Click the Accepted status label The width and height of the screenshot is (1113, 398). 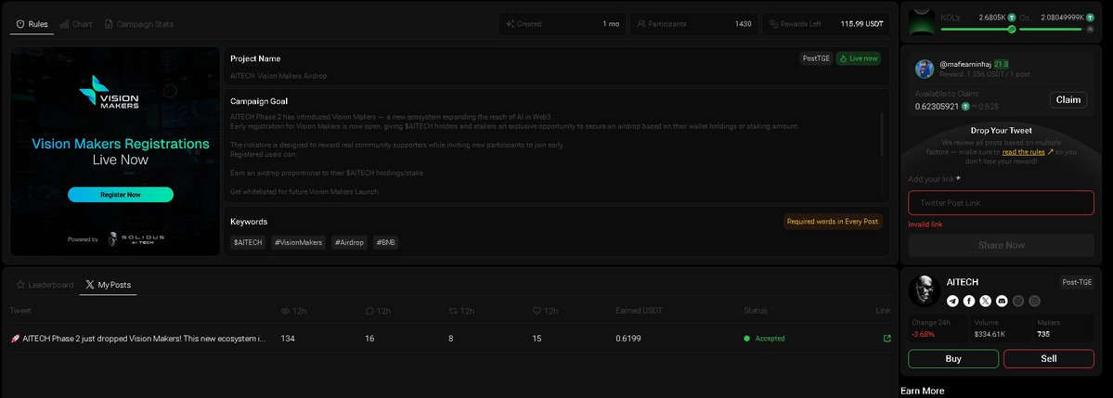point(770,339)
